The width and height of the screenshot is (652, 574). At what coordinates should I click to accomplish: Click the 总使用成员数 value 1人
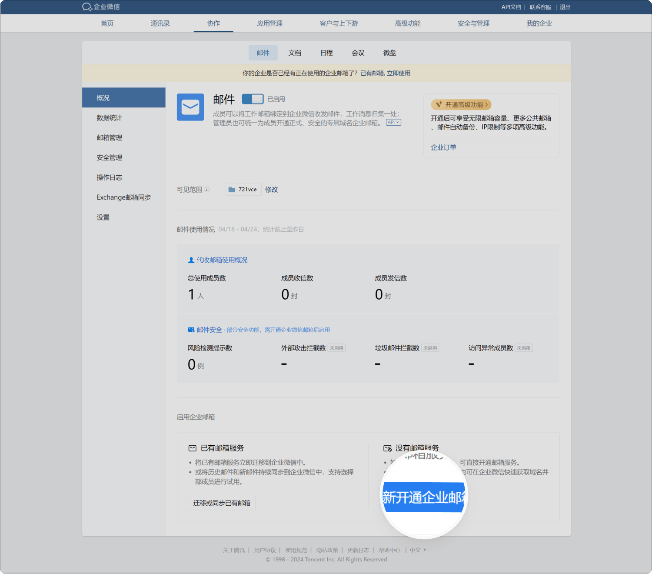click(196, 294)
